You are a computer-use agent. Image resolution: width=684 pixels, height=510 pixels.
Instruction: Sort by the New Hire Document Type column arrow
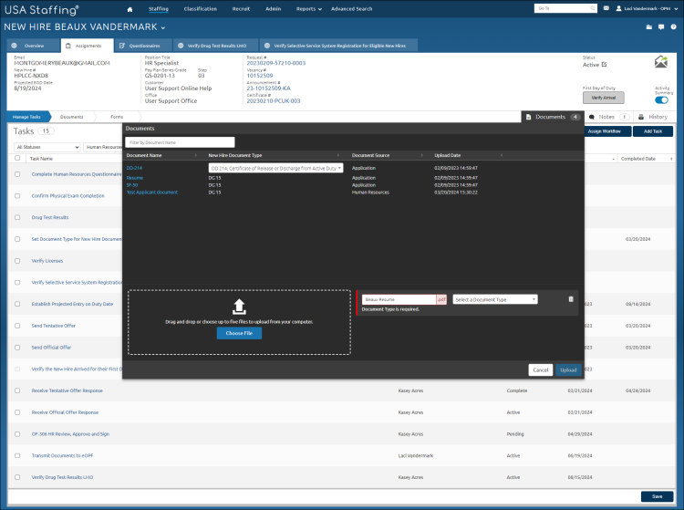click(x=338, y=155)
